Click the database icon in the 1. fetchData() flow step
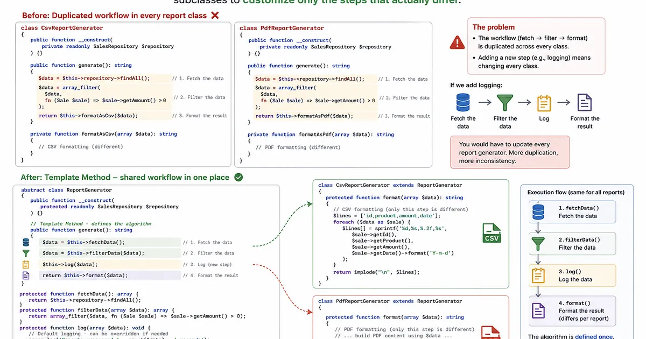This screenshot has width=646, height=339. 538,211
